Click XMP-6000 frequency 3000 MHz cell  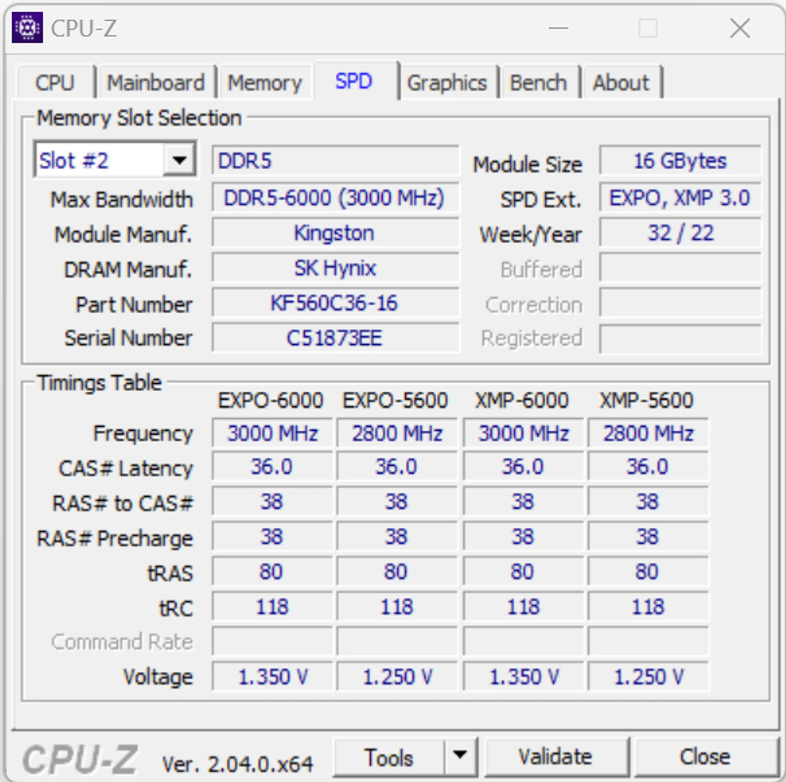coord(524,433)
